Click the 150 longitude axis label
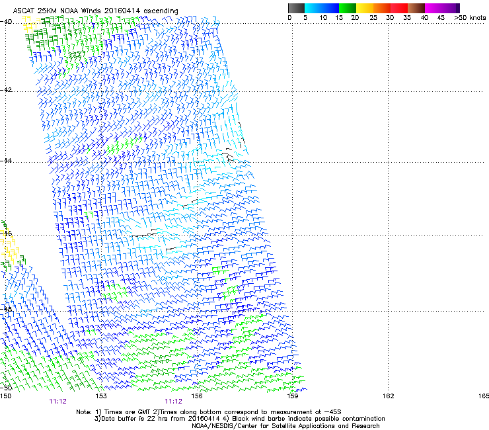489x430 pixels. (5, 396)
